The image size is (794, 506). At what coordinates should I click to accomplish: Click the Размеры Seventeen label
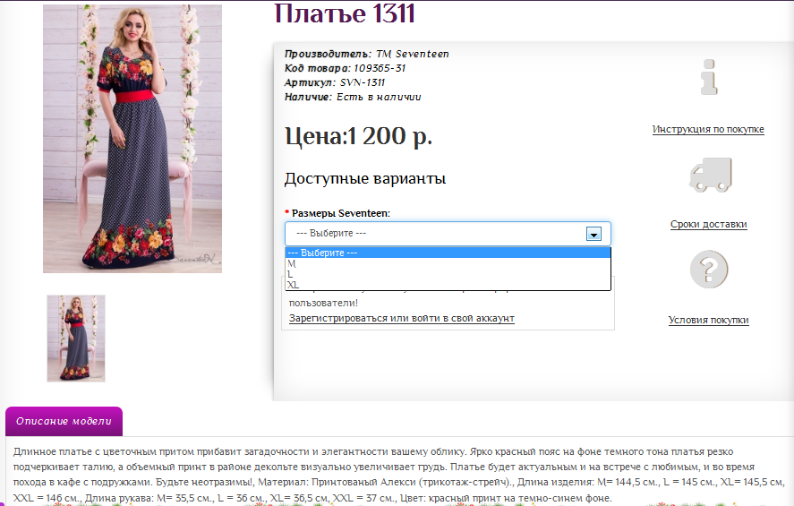pos(341,213)
